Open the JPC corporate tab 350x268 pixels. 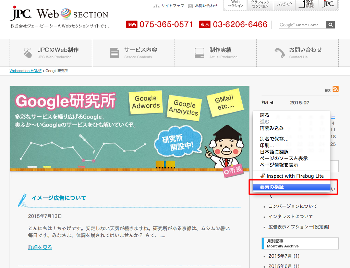tap(328, 4)
